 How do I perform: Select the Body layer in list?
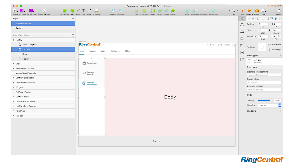(x=25, y=54)
